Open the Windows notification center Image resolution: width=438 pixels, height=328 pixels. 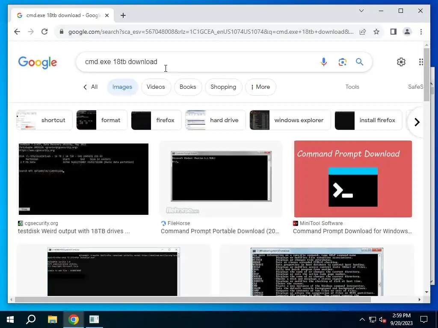[x=424, y=319]
